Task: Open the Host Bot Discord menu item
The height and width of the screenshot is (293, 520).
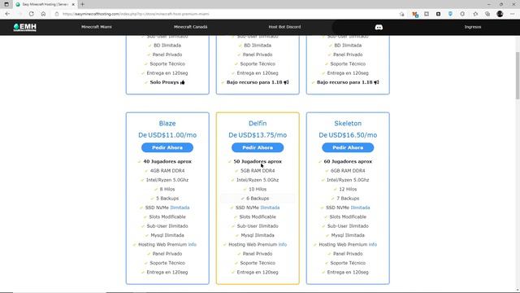Action: (x=284, y=27)
